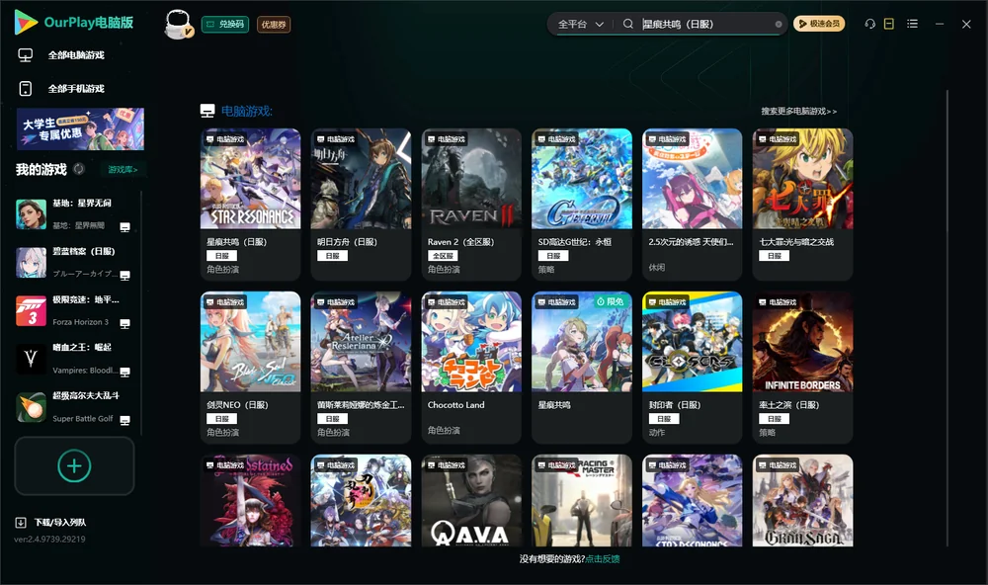The width and height of the screenshot is (988, 585).
Task: Click the 兑换码 button
Action: pyautogui.click(x=225, y=24)
